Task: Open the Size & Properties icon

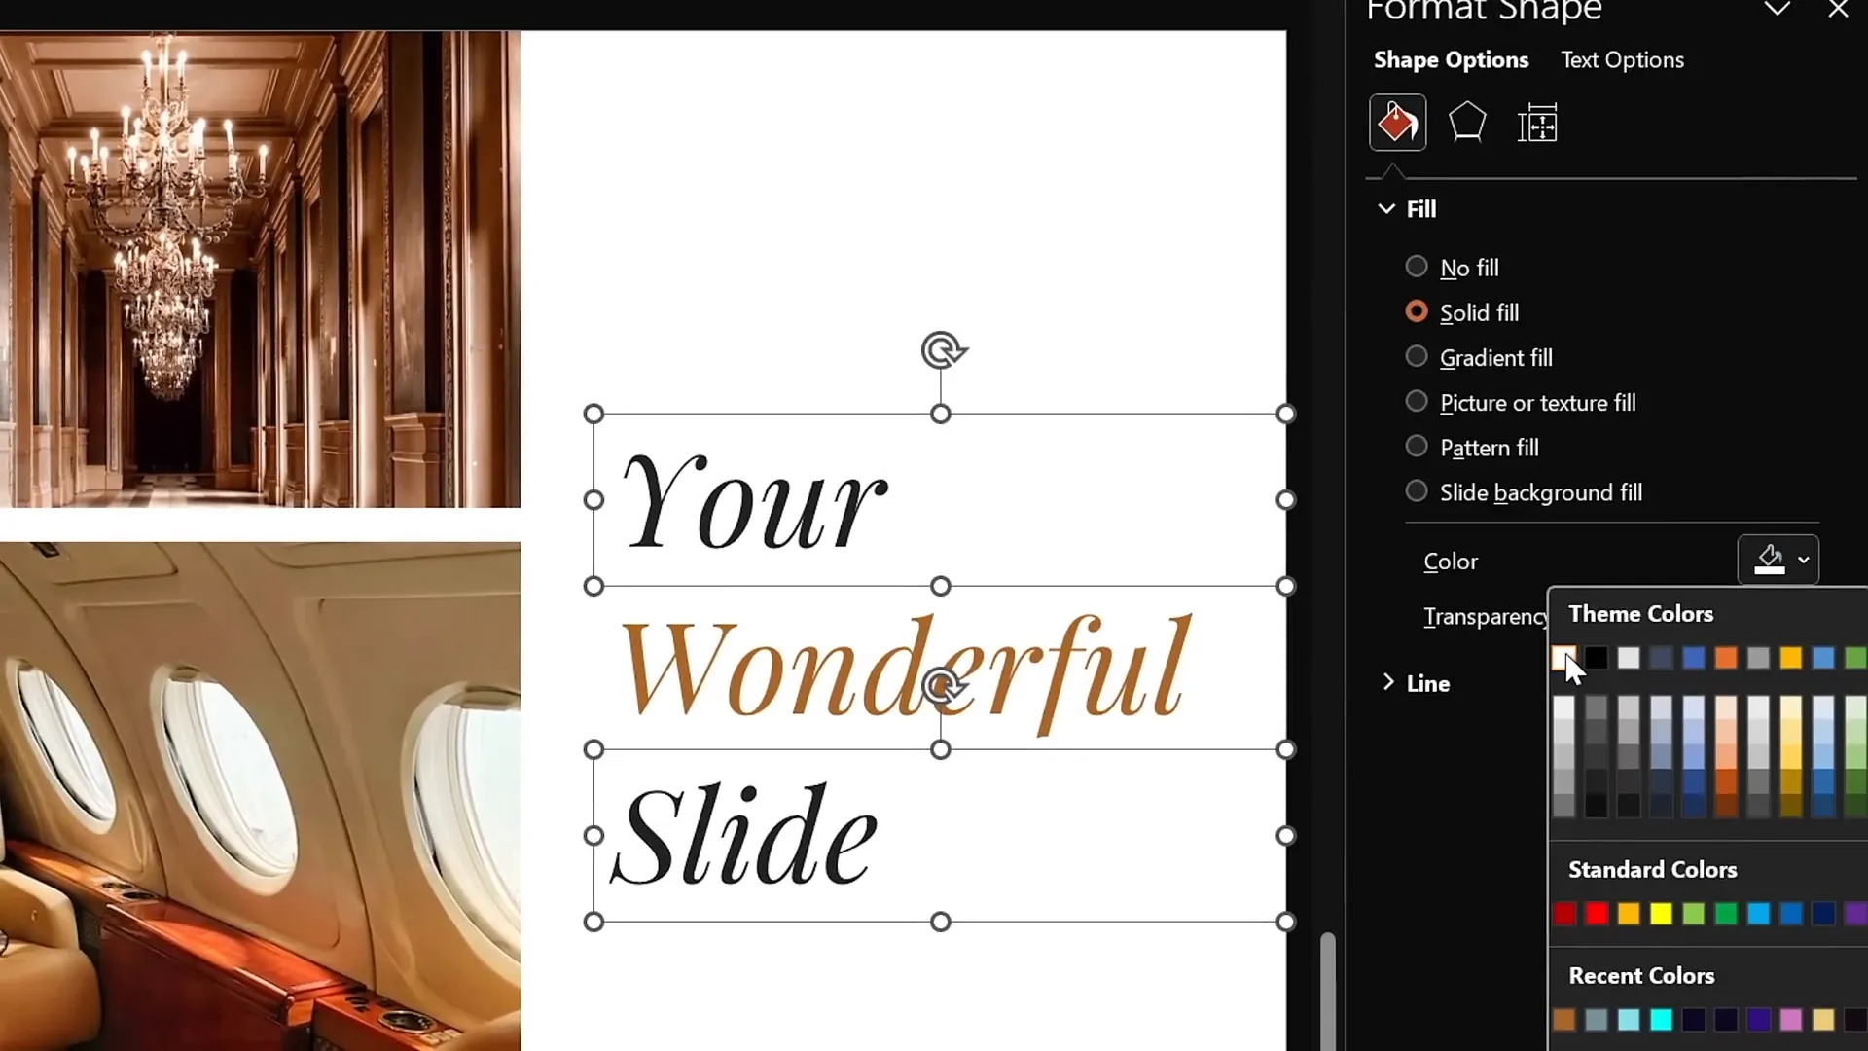Action: coord(1538,123)
